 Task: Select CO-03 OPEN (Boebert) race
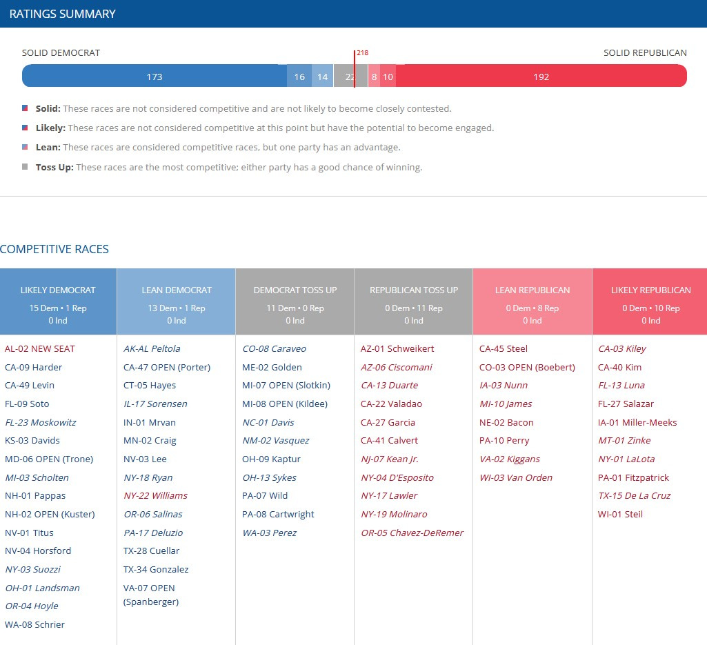(527, 367)
